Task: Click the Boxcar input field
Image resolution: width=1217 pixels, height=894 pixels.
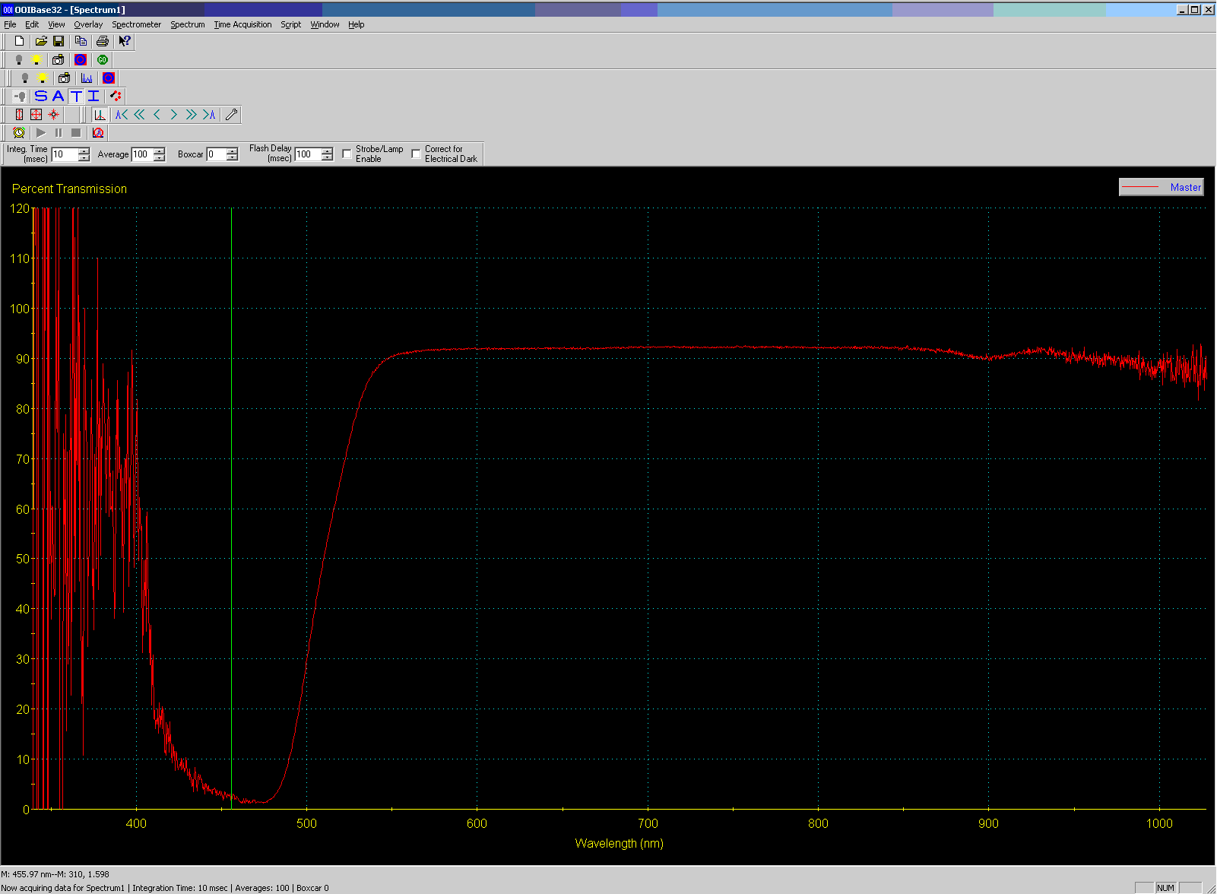Action: pyautogui.click(x=217, y=154)
